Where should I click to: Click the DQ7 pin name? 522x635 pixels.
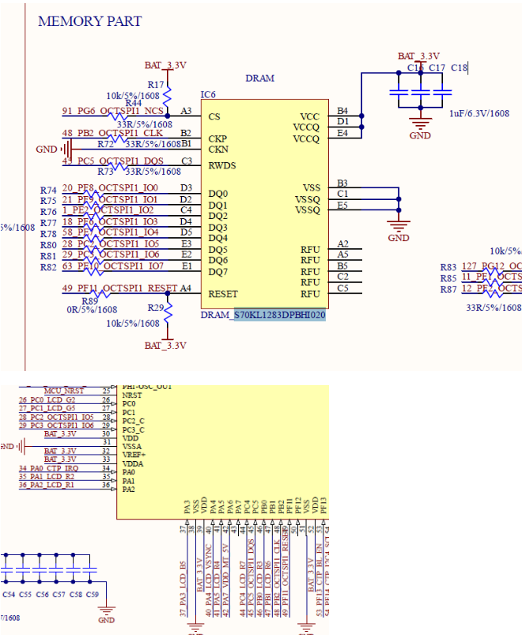217,272
